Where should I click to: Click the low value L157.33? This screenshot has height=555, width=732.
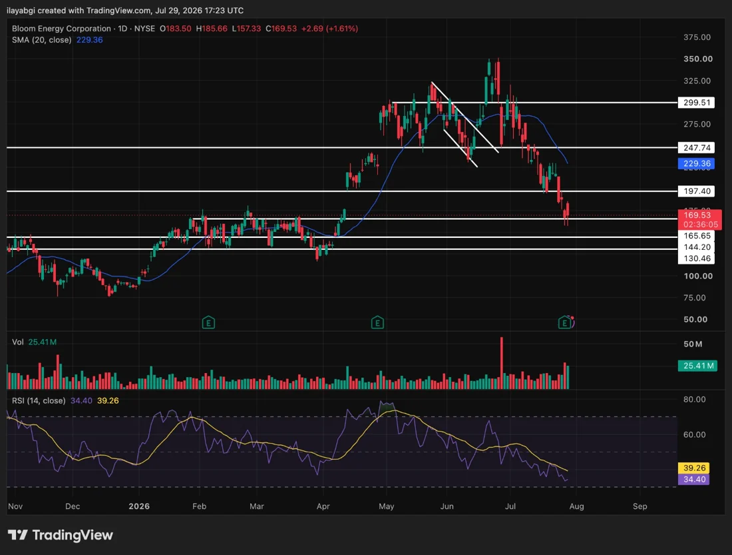coord(246,29)
